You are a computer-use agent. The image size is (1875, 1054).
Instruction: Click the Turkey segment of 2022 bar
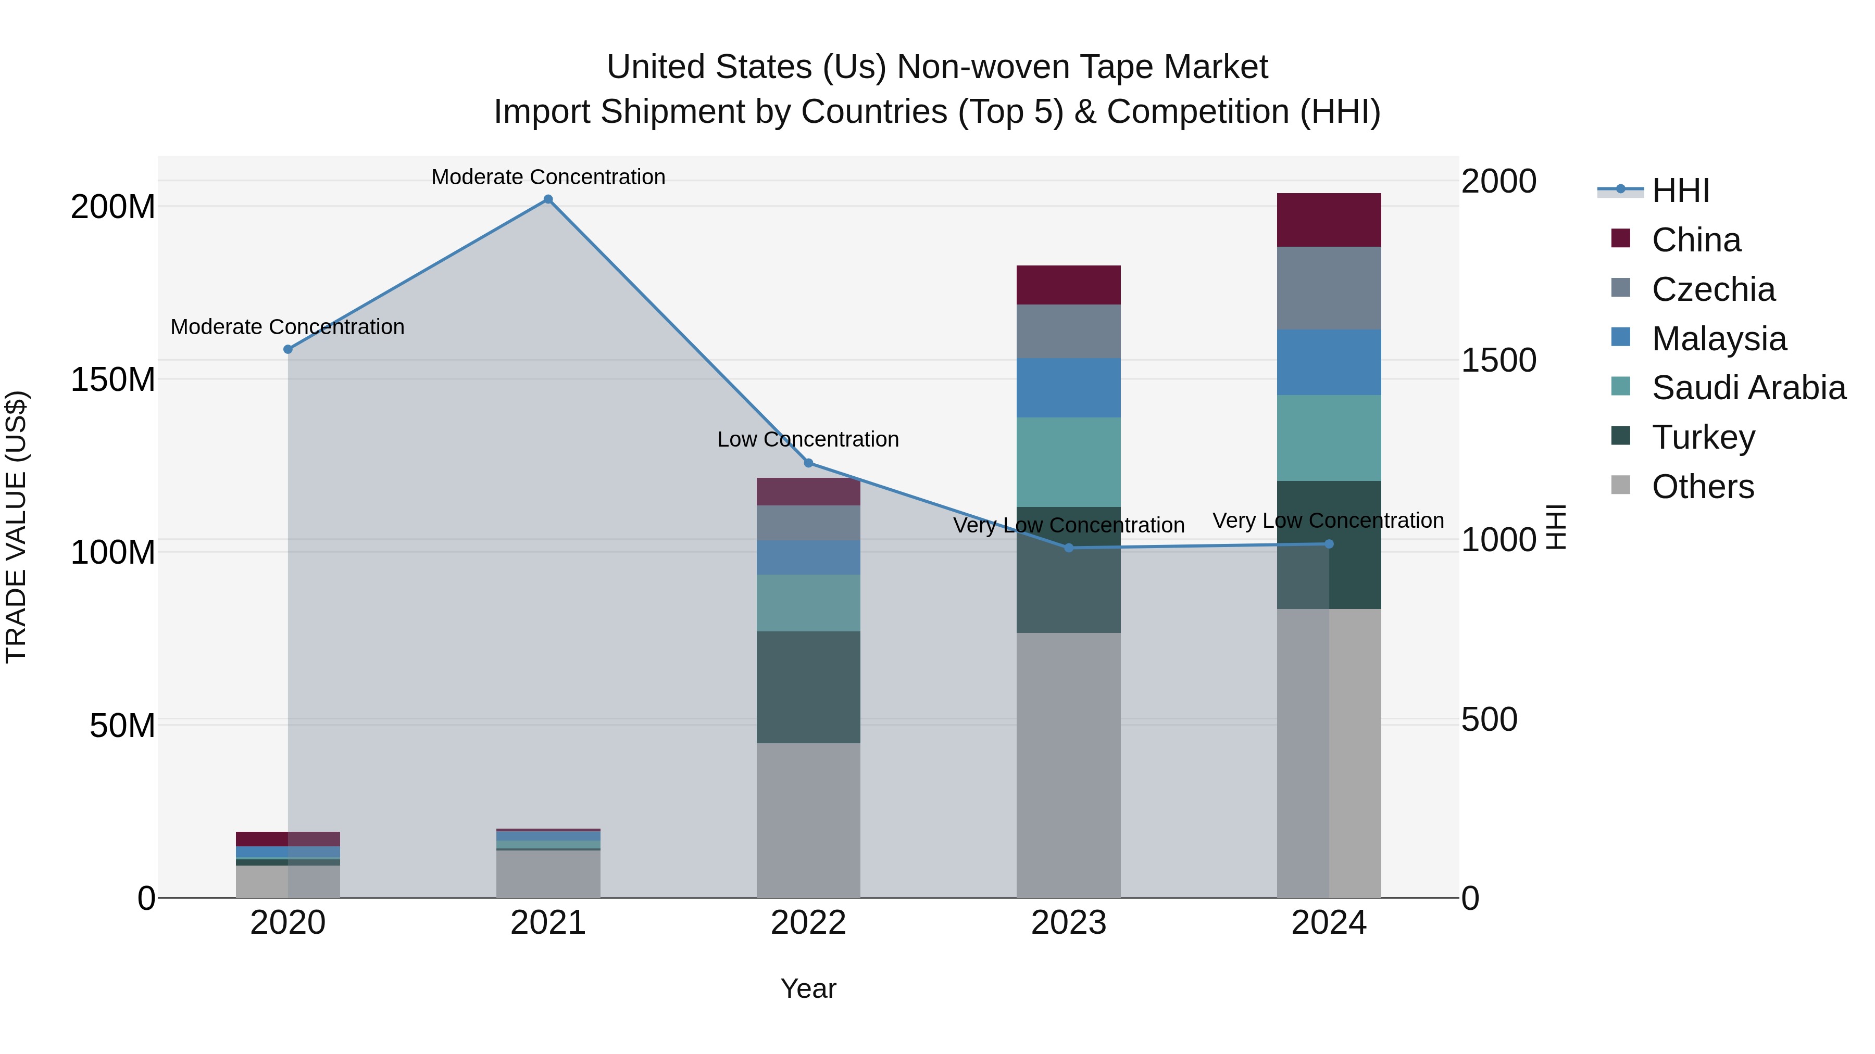point(808,688)
